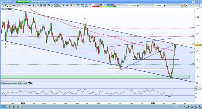Click the RSI value label 68,472

(198, 89)
